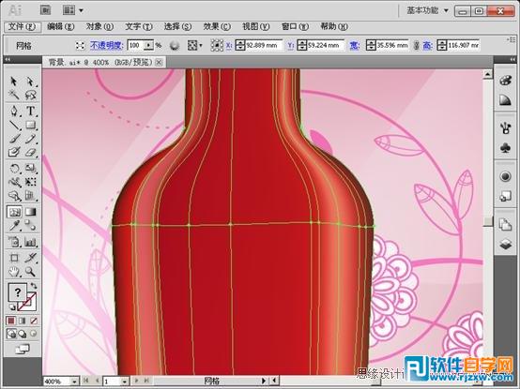Select the Zoom magnifier tool
Image resolution: width=520 pixels, height=389 pixels.
[31, 272]
